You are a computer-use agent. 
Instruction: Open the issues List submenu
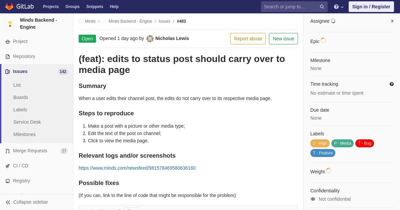pyautogui.click(x=17, y=85)
